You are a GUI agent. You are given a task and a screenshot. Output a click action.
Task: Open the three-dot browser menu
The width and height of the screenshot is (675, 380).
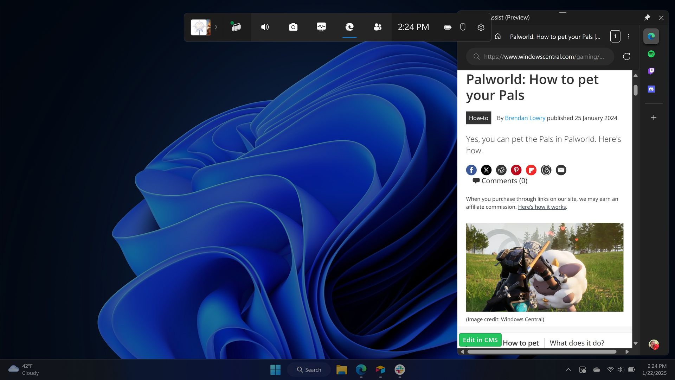(629, 36)
